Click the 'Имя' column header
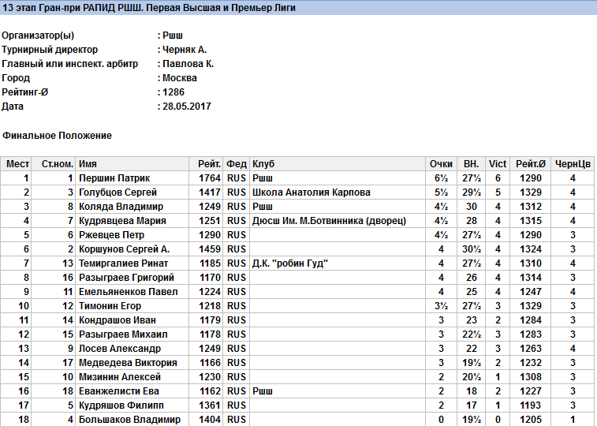 tap(88, 164)
